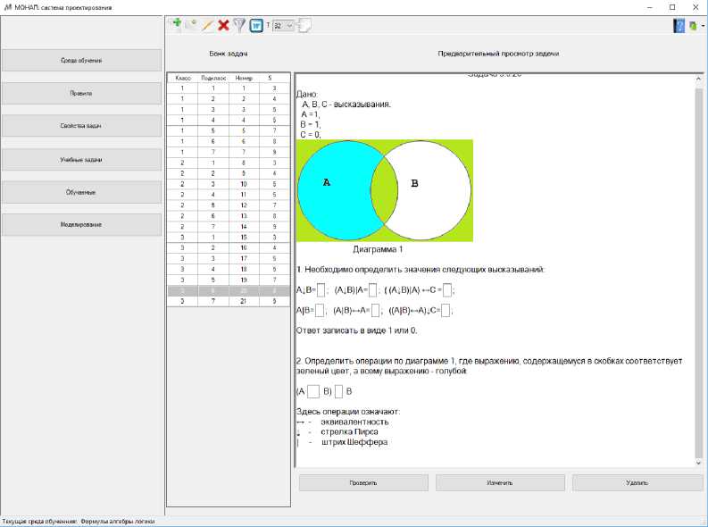
Task: Expand the font size 32 dropdown
Action: click(x=289, y=26)
